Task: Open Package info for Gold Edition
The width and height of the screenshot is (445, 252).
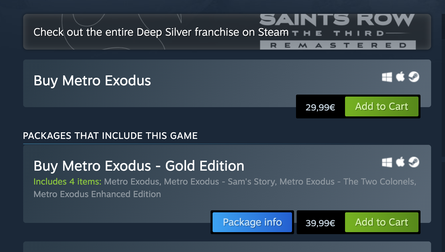Action: (x=252, y=222)
